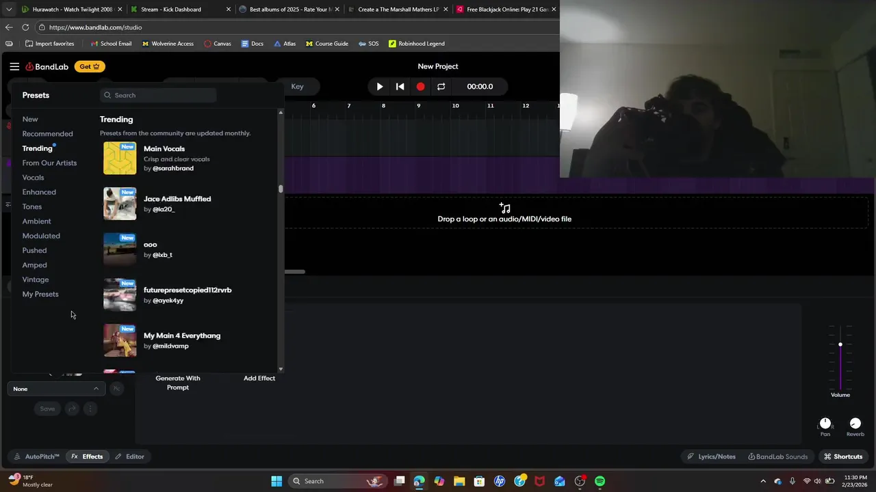Click the browser refresh icon
The height and width of the screenshot is (492, 876).
point(25,27)
